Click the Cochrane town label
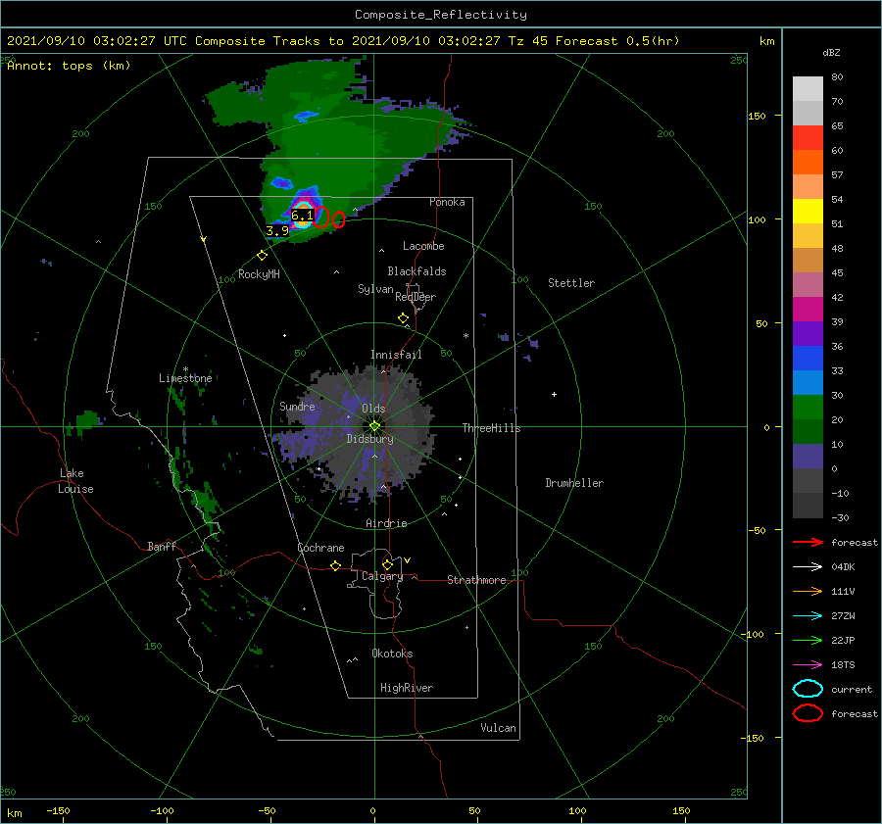 [x=320, y=548]
